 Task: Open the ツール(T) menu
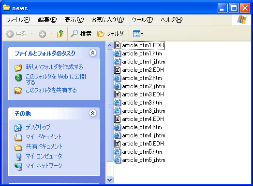142,20
